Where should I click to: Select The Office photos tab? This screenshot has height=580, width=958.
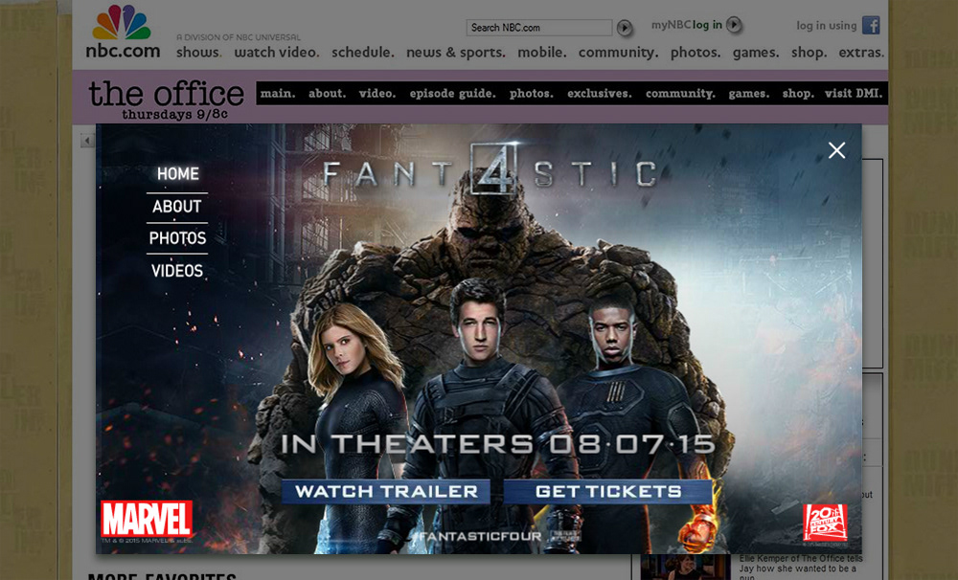[532, 94]
